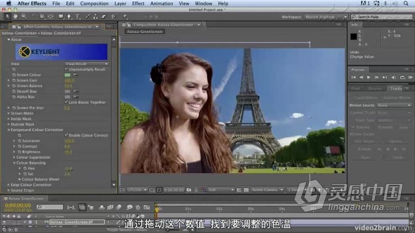Click Toggle Switches / Modes button
The height and width of the screenshot is (233, 415).
click(127, 230)
